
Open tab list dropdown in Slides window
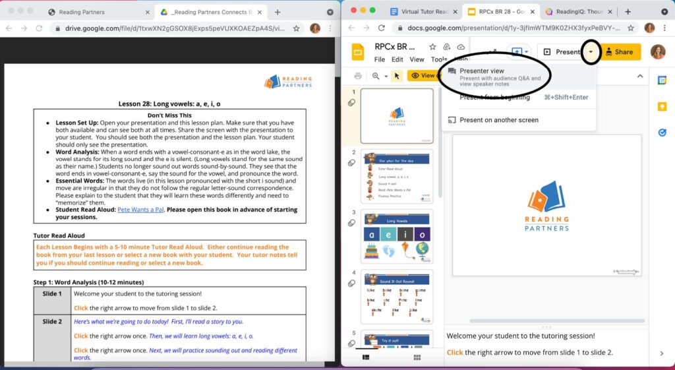pos(664,12)
